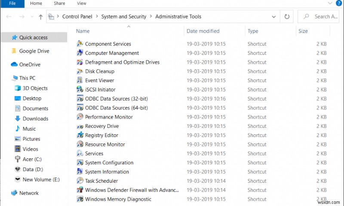Click the Windows Defender Firewall icon

pyautogui.click(x=80, y=190)
